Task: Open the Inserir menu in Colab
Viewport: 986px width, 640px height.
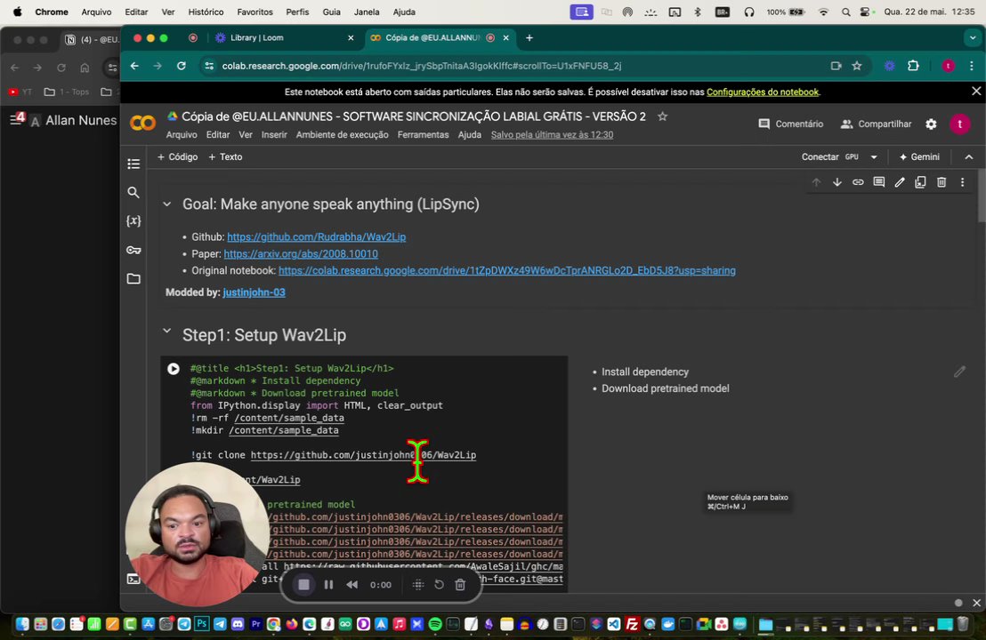Action: coord(274,134)
